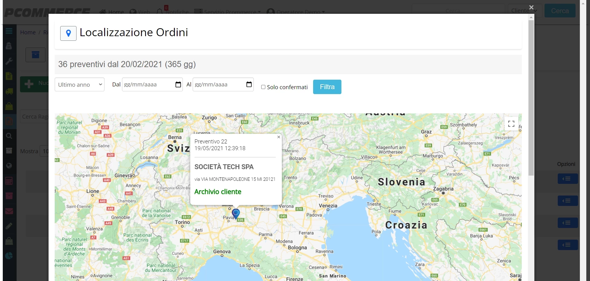
Task: Open the envelope mail section in sidebar
Action: tap(9, 211)
